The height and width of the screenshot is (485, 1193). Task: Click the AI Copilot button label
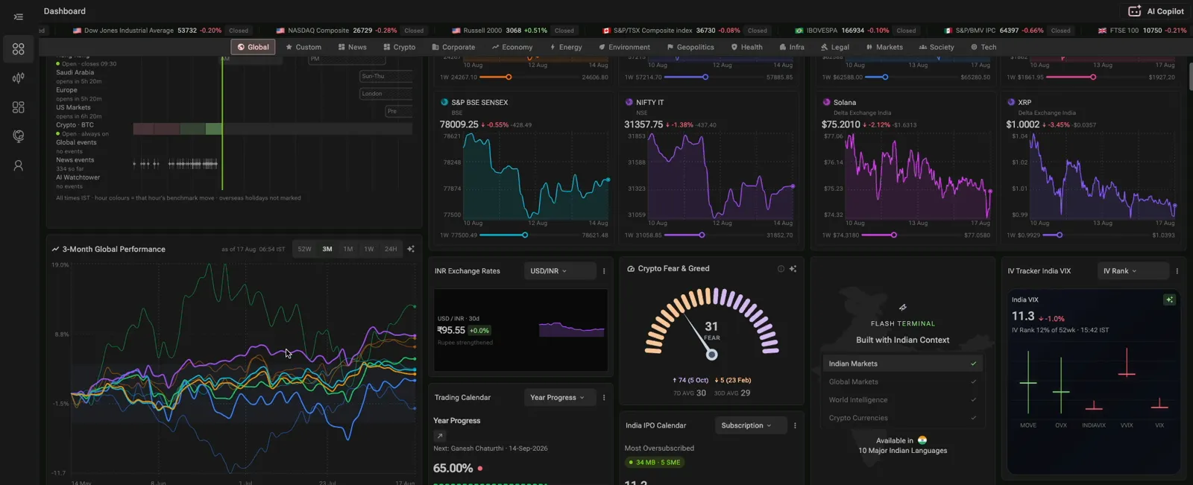pyautogui.click(x=1165, y=11)
